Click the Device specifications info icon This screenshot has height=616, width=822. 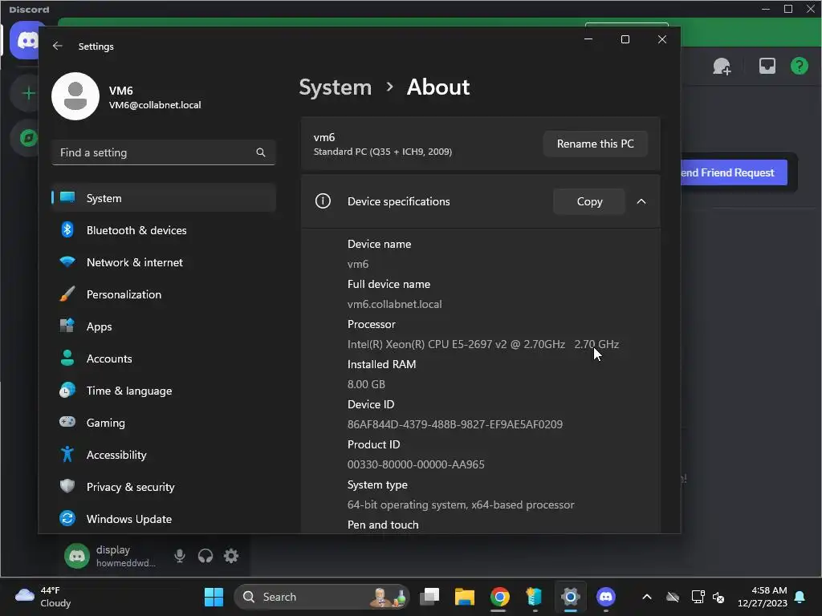coord(323,201)
